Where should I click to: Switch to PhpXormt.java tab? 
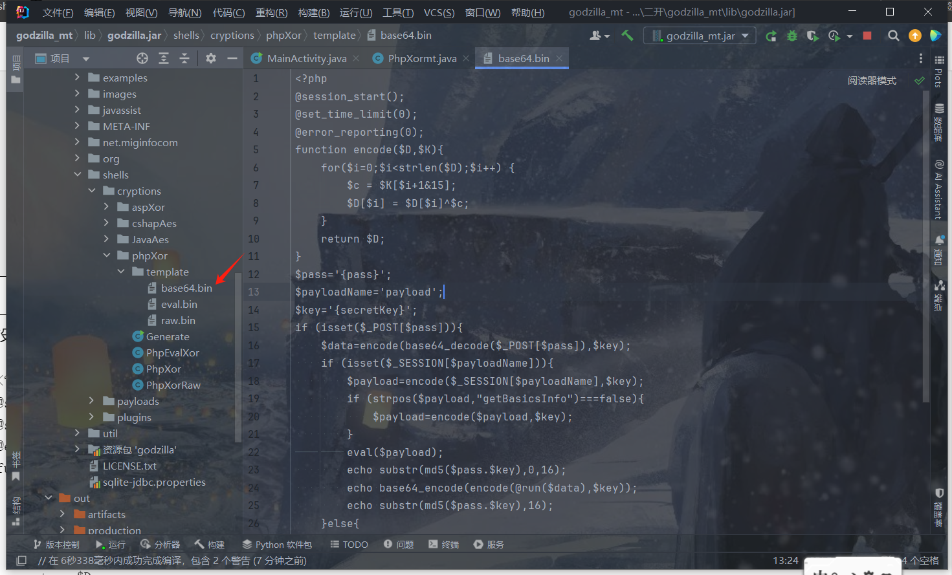(422, 58)
